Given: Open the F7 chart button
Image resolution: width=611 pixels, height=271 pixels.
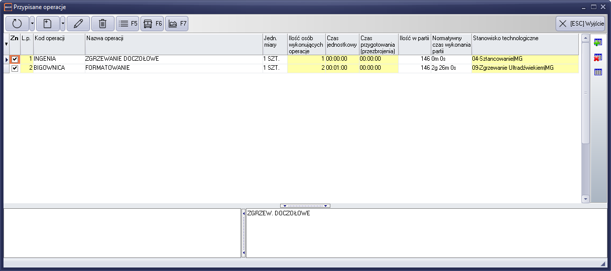Looking at the screenshot, I should 177,24.
